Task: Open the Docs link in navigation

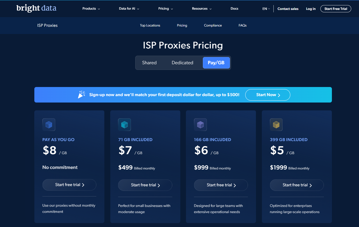Action: click(x=234, y=9)
